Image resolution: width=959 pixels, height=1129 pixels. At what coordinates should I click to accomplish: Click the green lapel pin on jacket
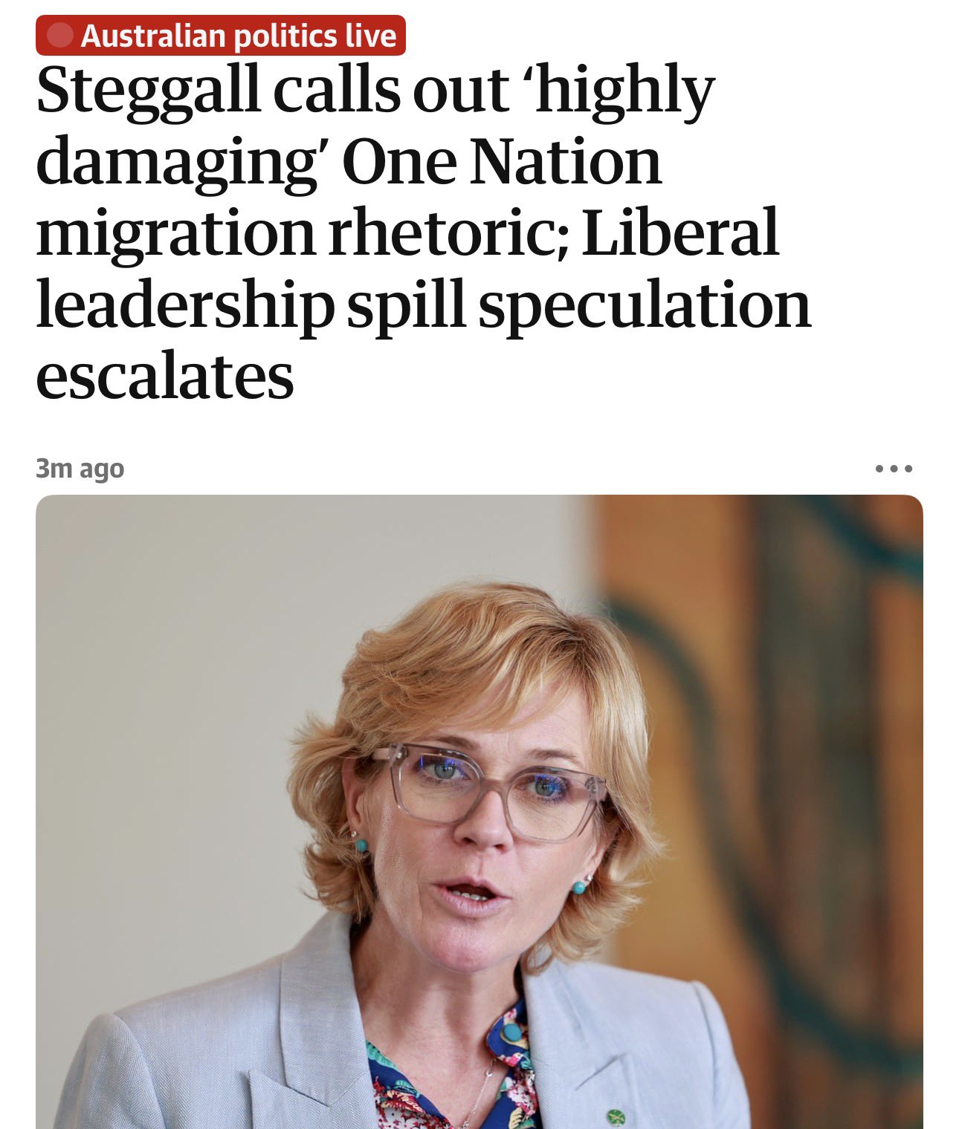point(614,1115)
